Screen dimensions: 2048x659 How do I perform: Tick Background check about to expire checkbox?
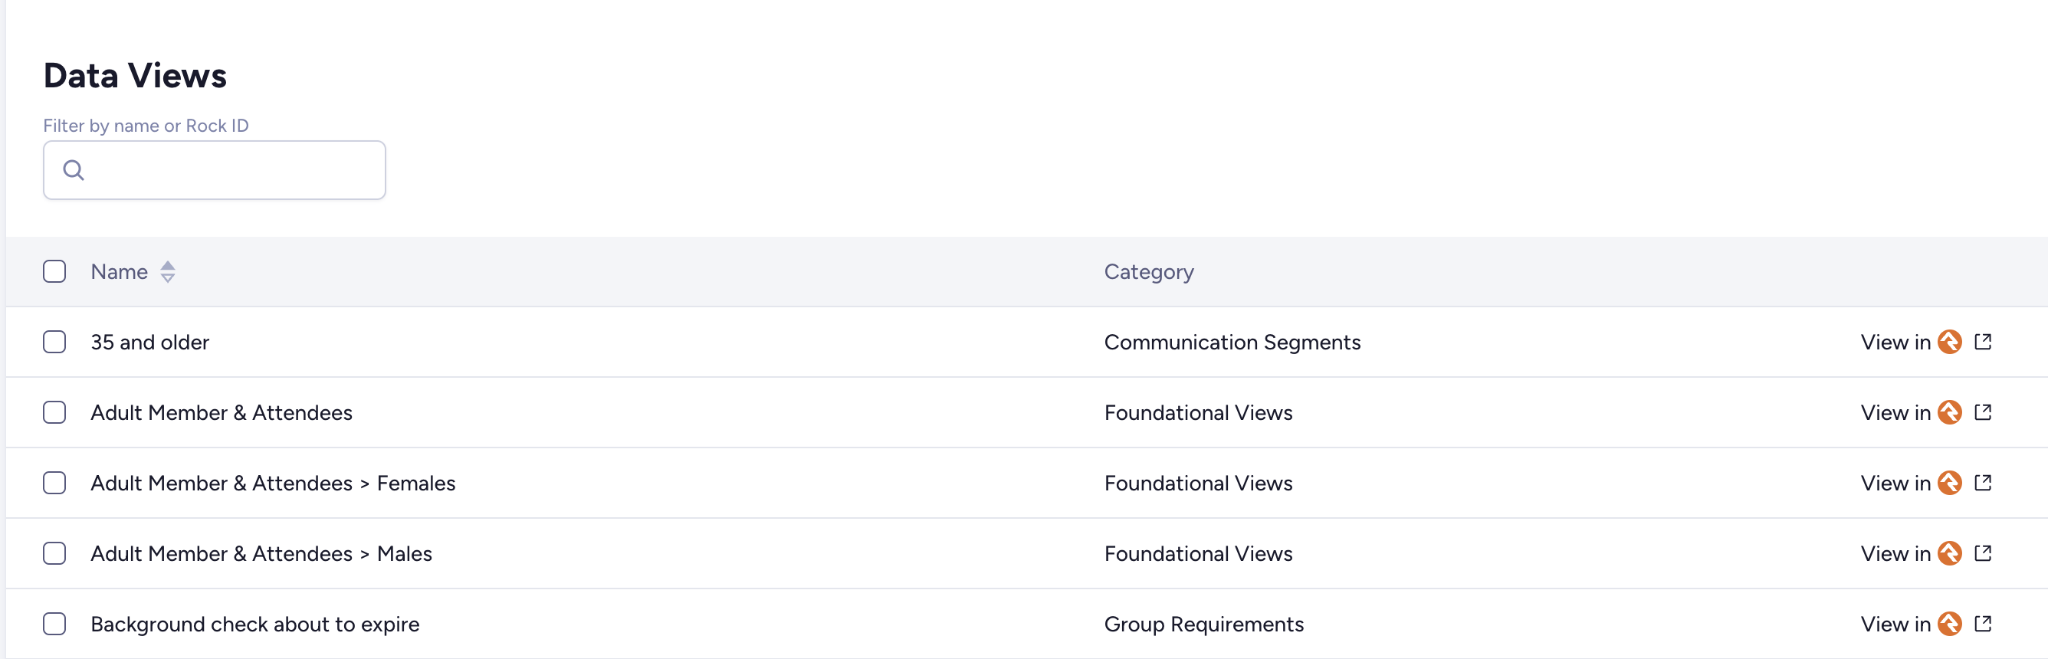pyautogui.click(x=54, y=624)
